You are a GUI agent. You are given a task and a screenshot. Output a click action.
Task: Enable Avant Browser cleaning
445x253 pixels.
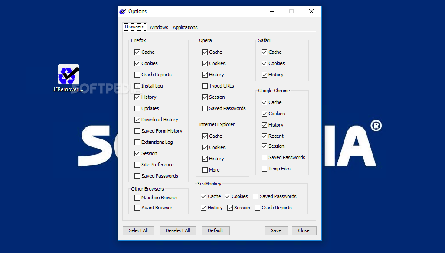click(137, 208)
